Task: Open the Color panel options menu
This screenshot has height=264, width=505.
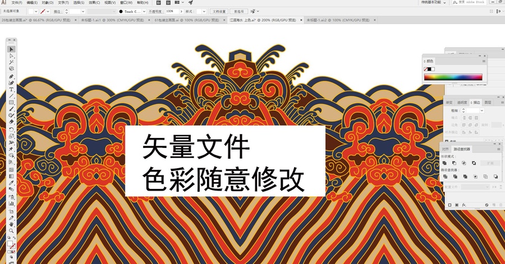Action: coord(484,61)
